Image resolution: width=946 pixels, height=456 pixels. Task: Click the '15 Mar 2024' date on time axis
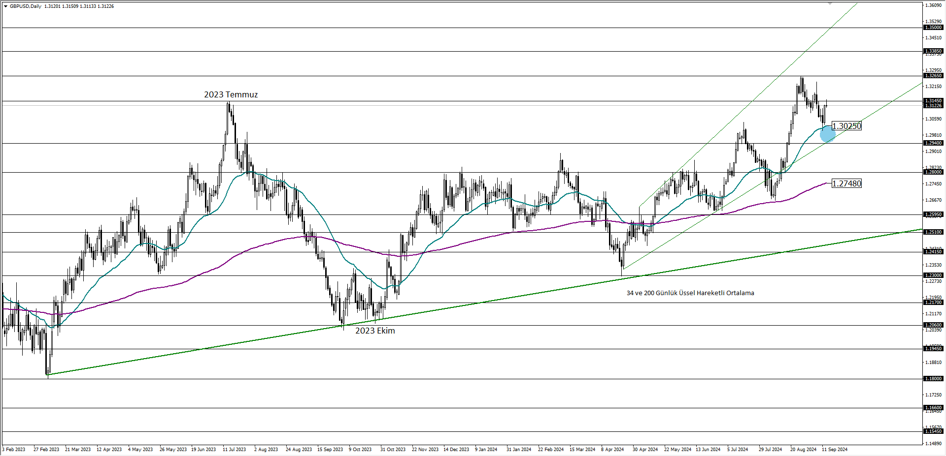pos(582,450)
